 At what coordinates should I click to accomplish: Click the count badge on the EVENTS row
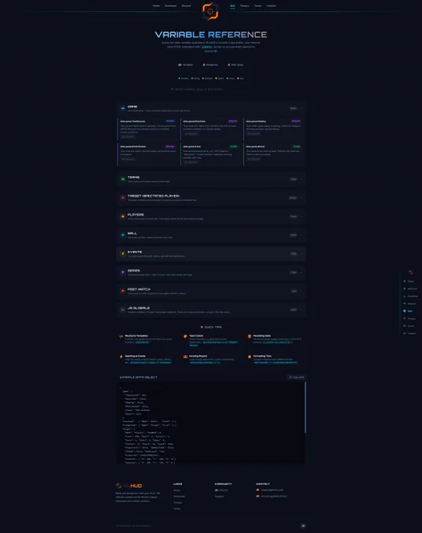coord(293,254)
